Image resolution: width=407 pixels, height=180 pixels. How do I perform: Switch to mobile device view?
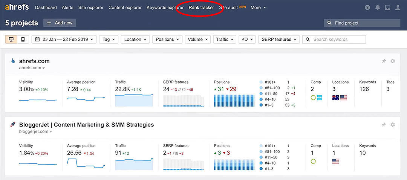coord(23,40)
